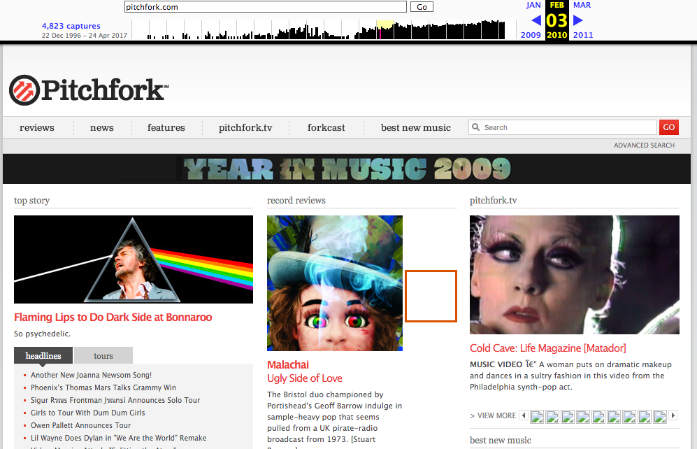This screenshot has width=697, height=449.
Task: Open the reviews menu
Action: pos(37,127)
